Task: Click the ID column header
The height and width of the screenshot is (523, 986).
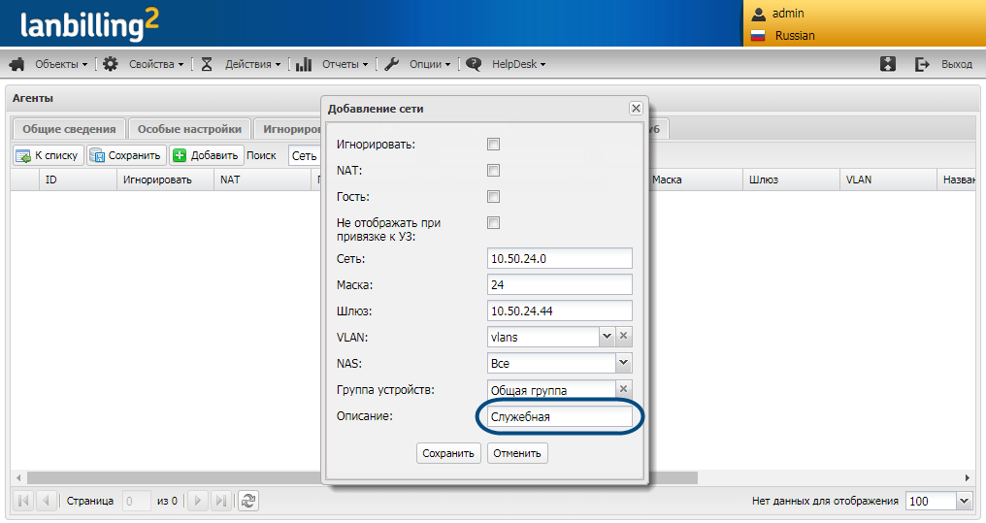Action: click(x=78, y=180)
